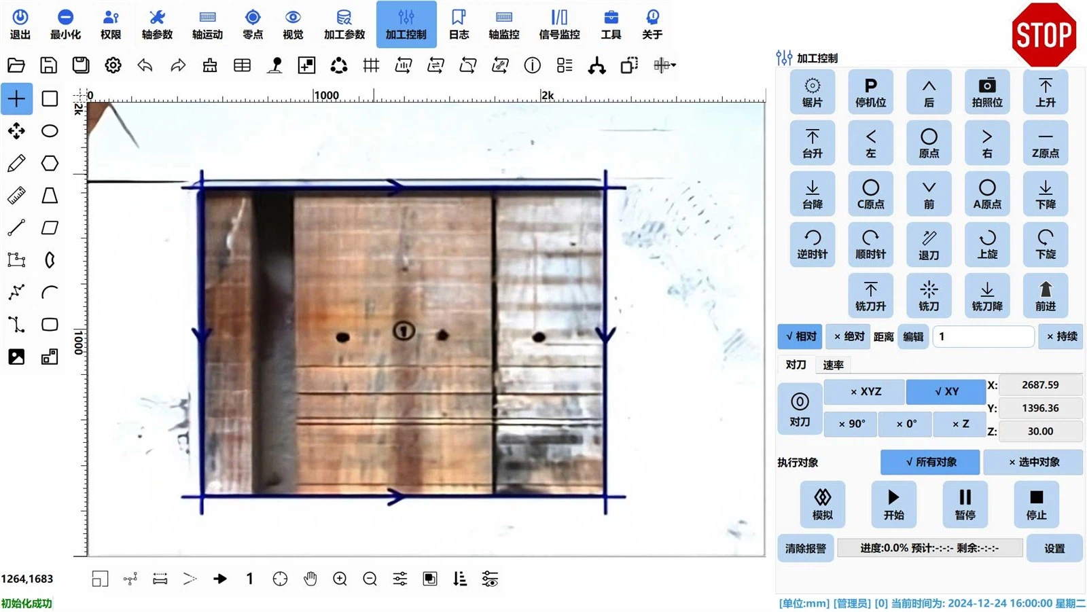The height and width of the screenshot is (612, 1087).
Task: Open the 工具 toolbox menu
Action: tap(611, 24)
